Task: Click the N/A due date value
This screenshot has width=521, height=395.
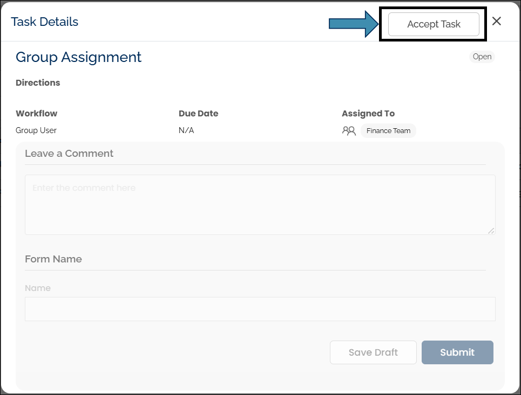Action: tap(186, 130)
